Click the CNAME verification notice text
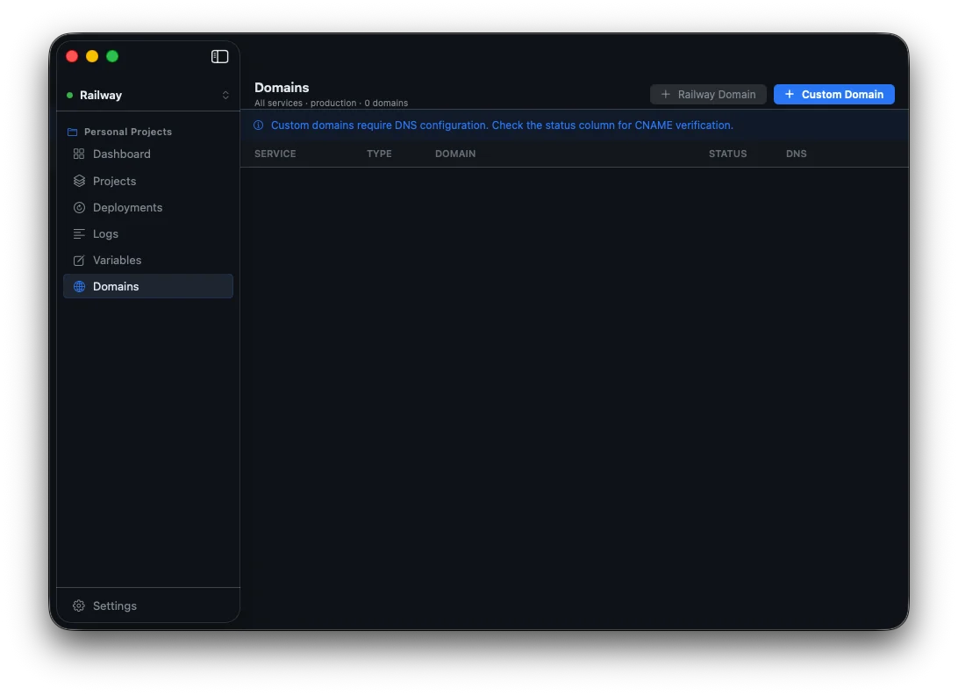 (x=503, y=125)
